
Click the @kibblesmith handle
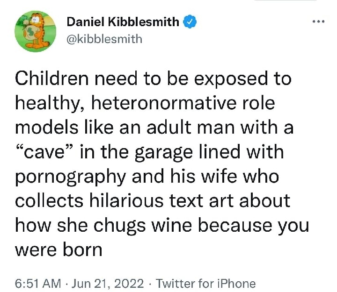point(104,38)
